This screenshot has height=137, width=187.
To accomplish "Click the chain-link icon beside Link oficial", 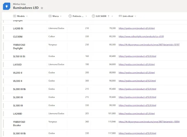I will pyautogui.click(x=120, y=16).
